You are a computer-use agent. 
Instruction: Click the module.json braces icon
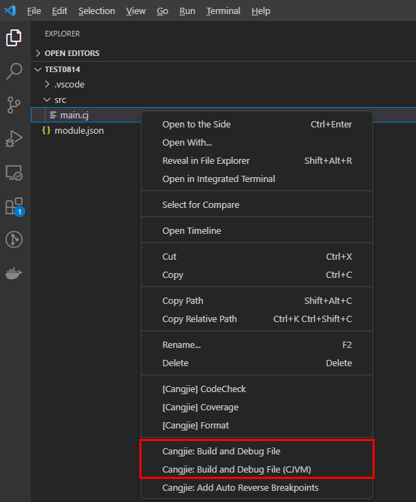tap(46, 130)
